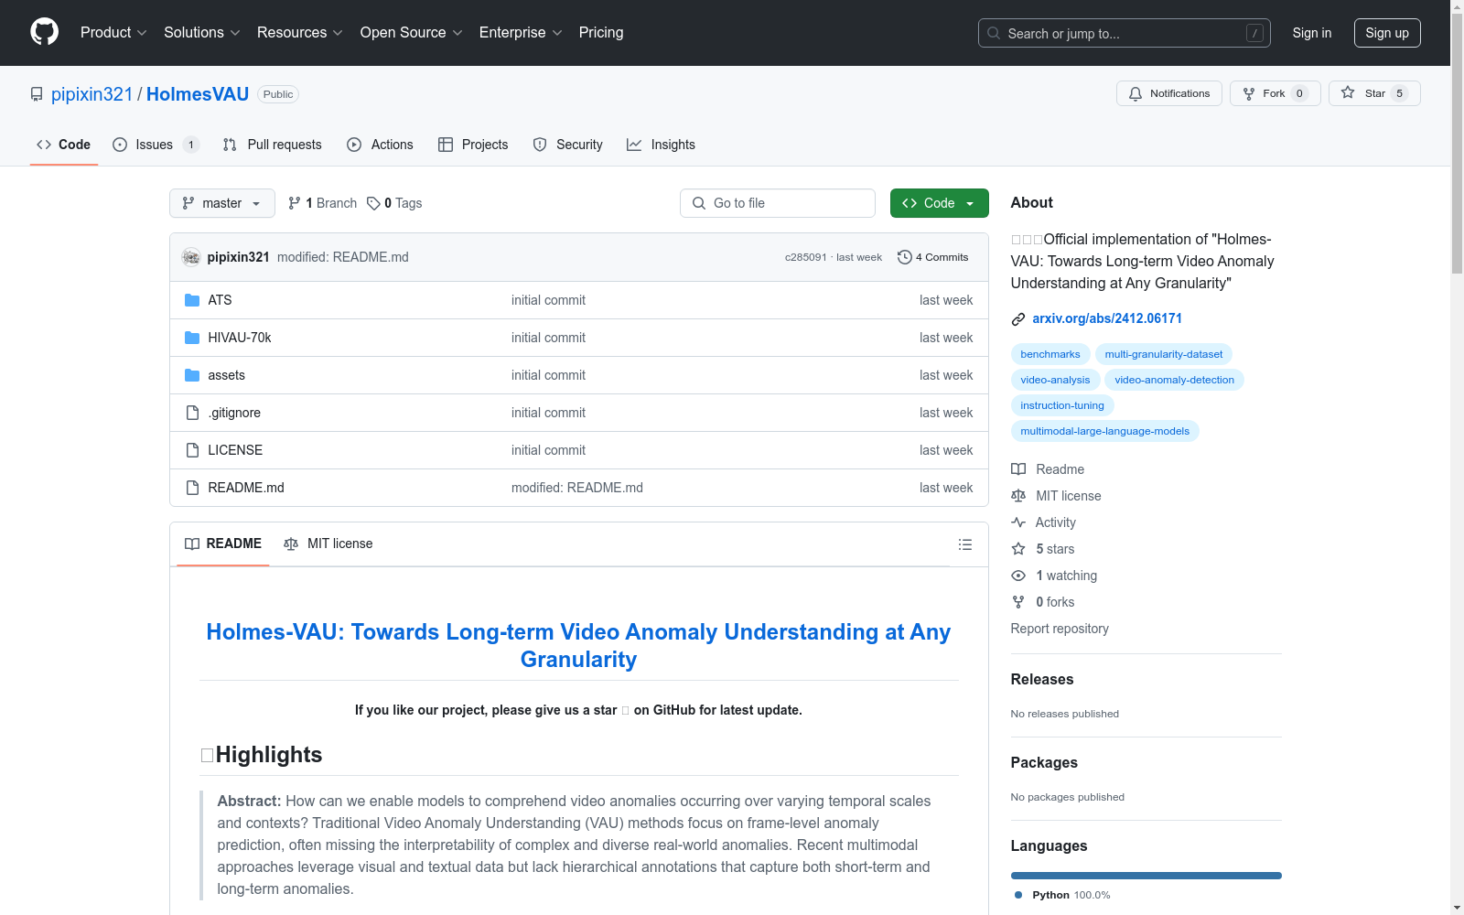Viewport: 1464px width, 915px height.
Task: Click the tag icon beside 0 Tags
Action: click(x=373, y=203)
